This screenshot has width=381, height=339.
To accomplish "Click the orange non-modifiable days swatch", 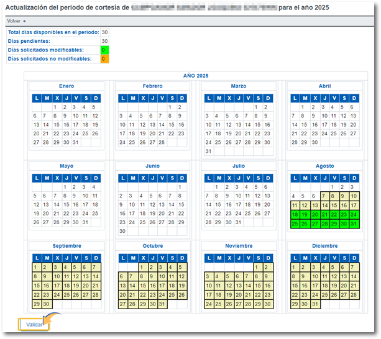I will 104,59.
